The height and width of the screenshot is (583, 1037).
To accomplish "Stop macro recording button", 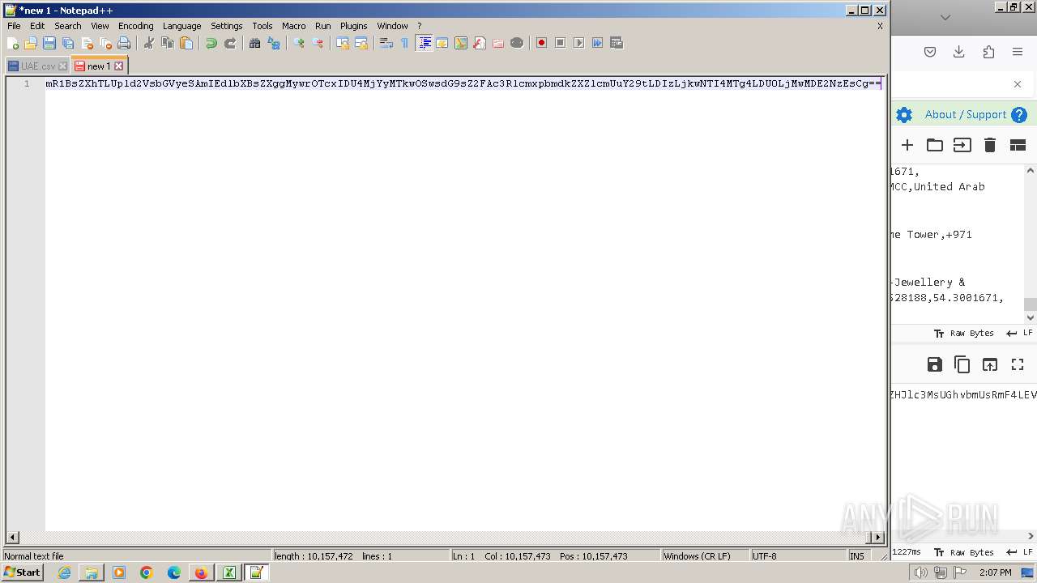I will [560, 43].
